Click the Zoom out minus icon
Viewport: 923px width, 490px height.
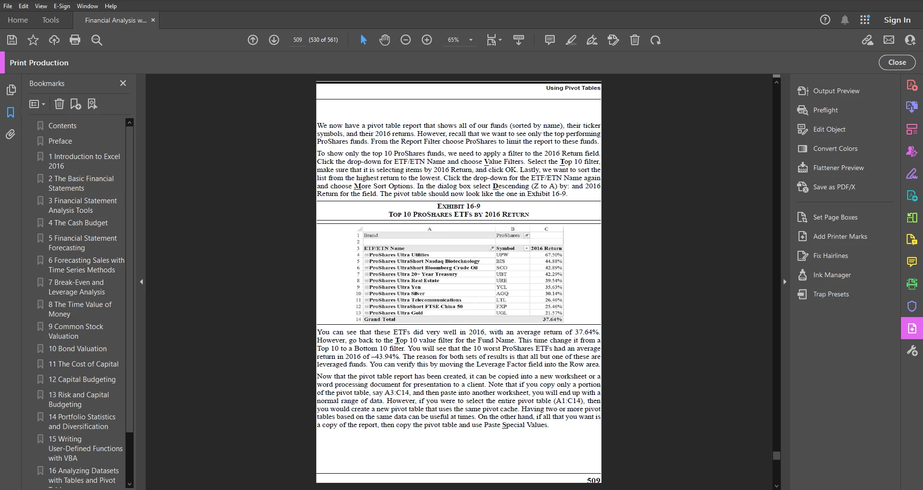(406, 40)
